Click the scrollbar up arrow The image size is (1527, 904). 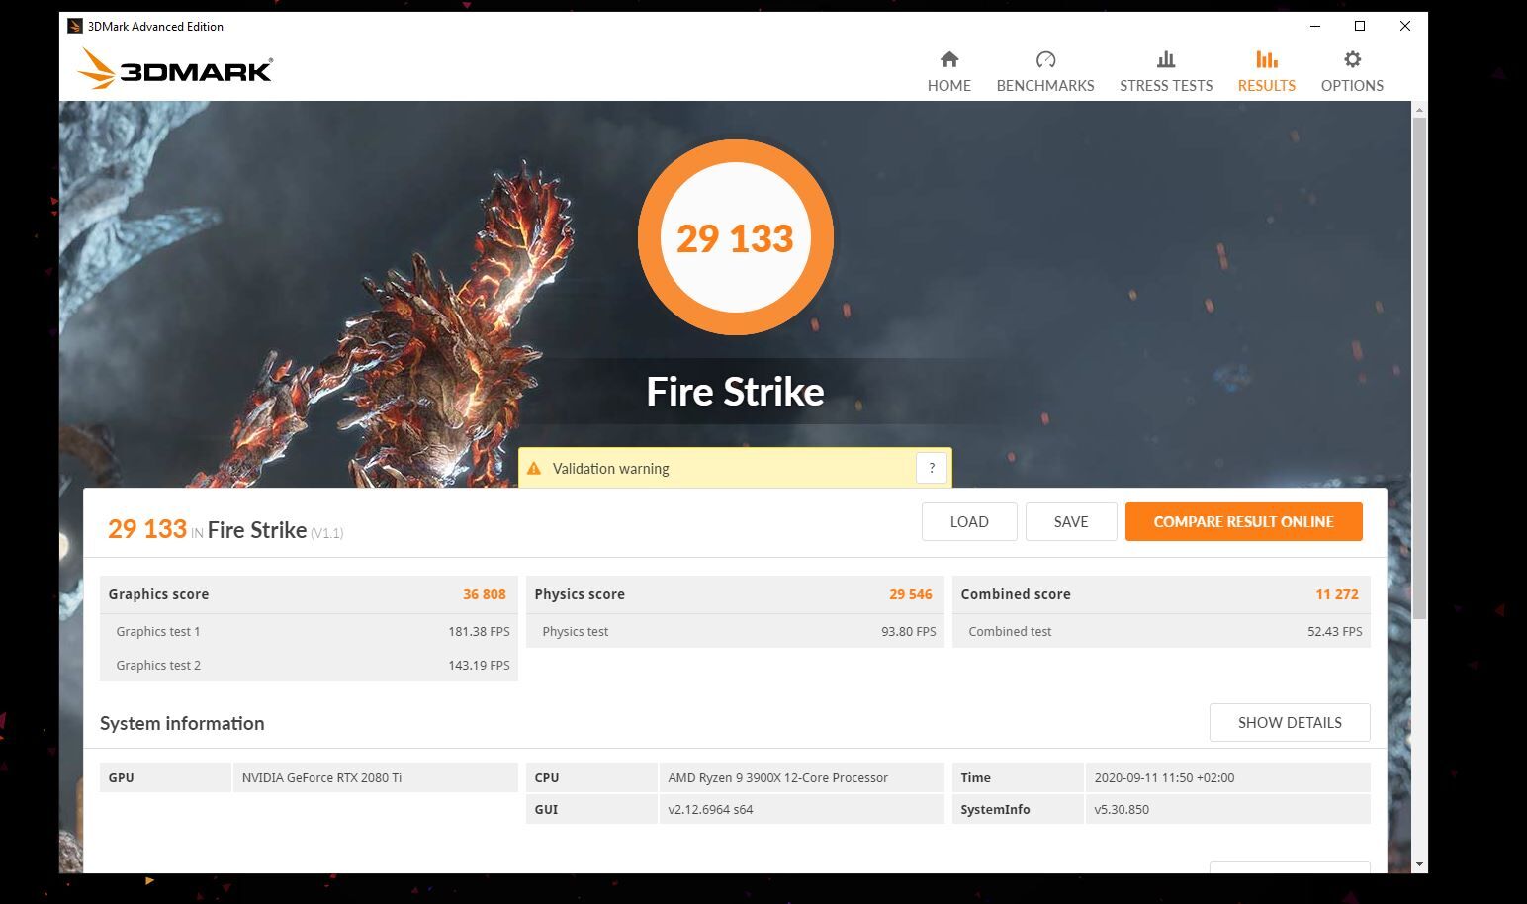pos(1419,110)
